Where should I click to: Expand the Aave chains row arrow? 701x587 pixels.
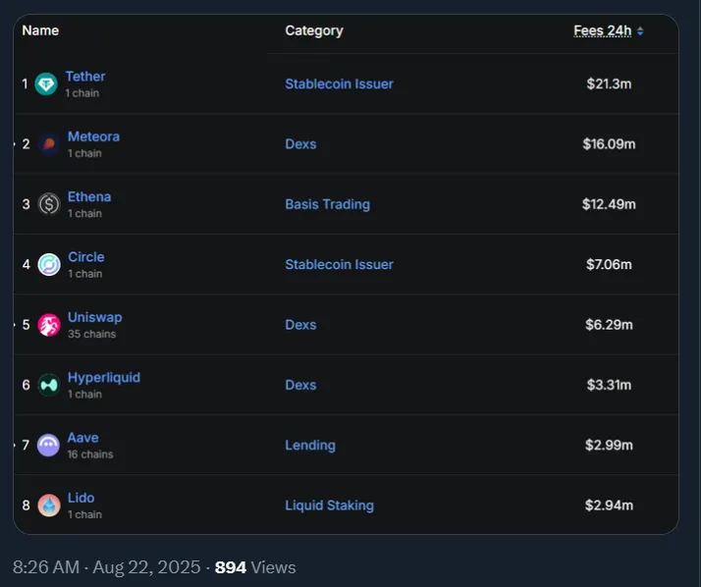coord(15,446)
